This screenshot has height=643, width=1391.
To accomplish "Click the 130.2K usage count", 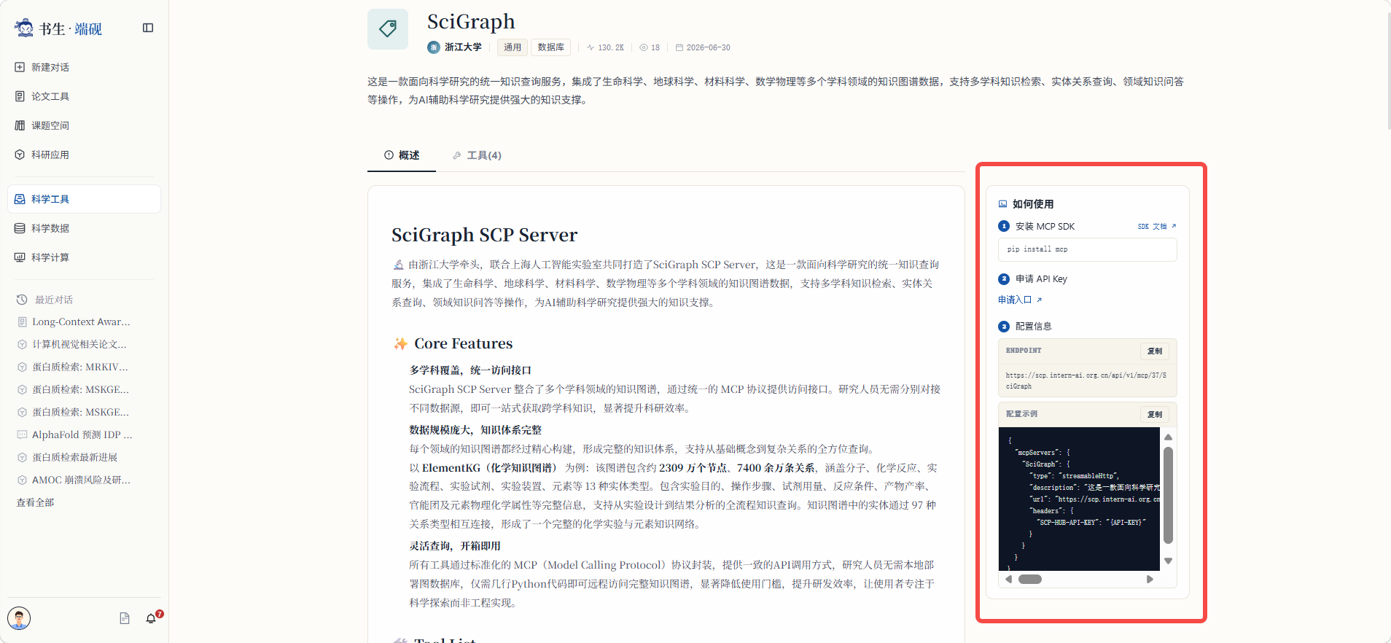I will click(605, 47).
